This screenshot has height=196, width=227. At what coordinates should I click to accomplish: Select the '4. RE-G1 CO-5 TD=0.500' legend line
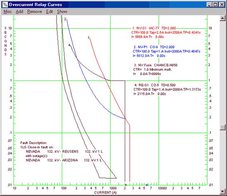tap(155, 85)
